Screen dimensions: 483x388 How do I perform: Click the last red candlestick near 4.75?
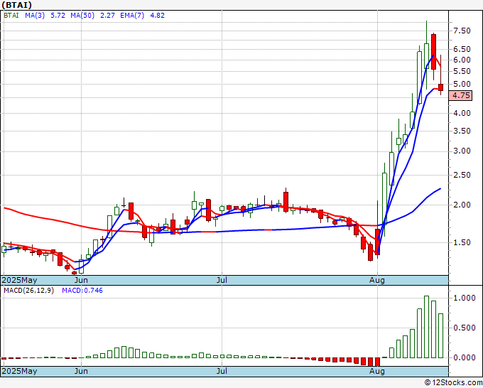441,87
